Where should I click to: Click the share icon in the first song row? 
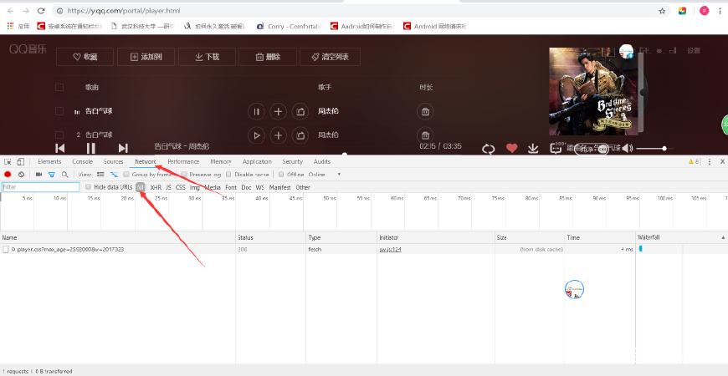point(300,111)
